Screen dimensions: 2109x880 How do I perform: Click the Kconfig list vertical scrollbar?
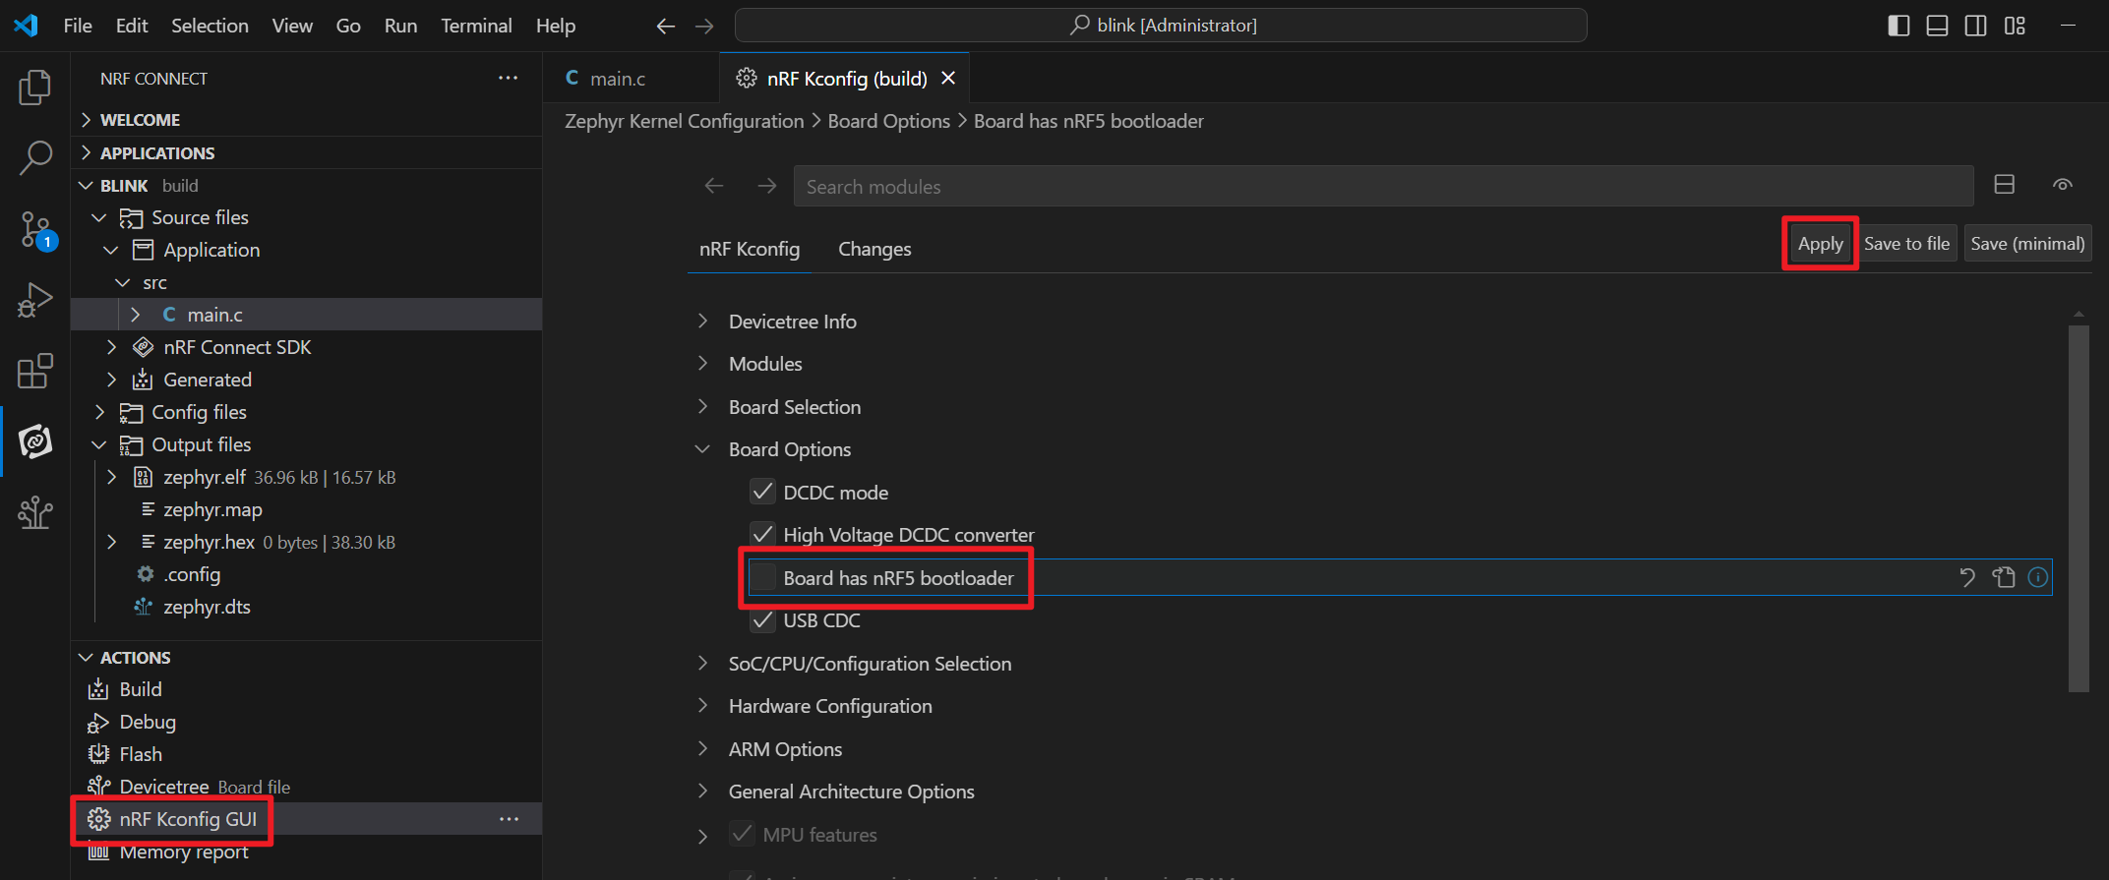pyautogui.click(x=2078, y=508)
